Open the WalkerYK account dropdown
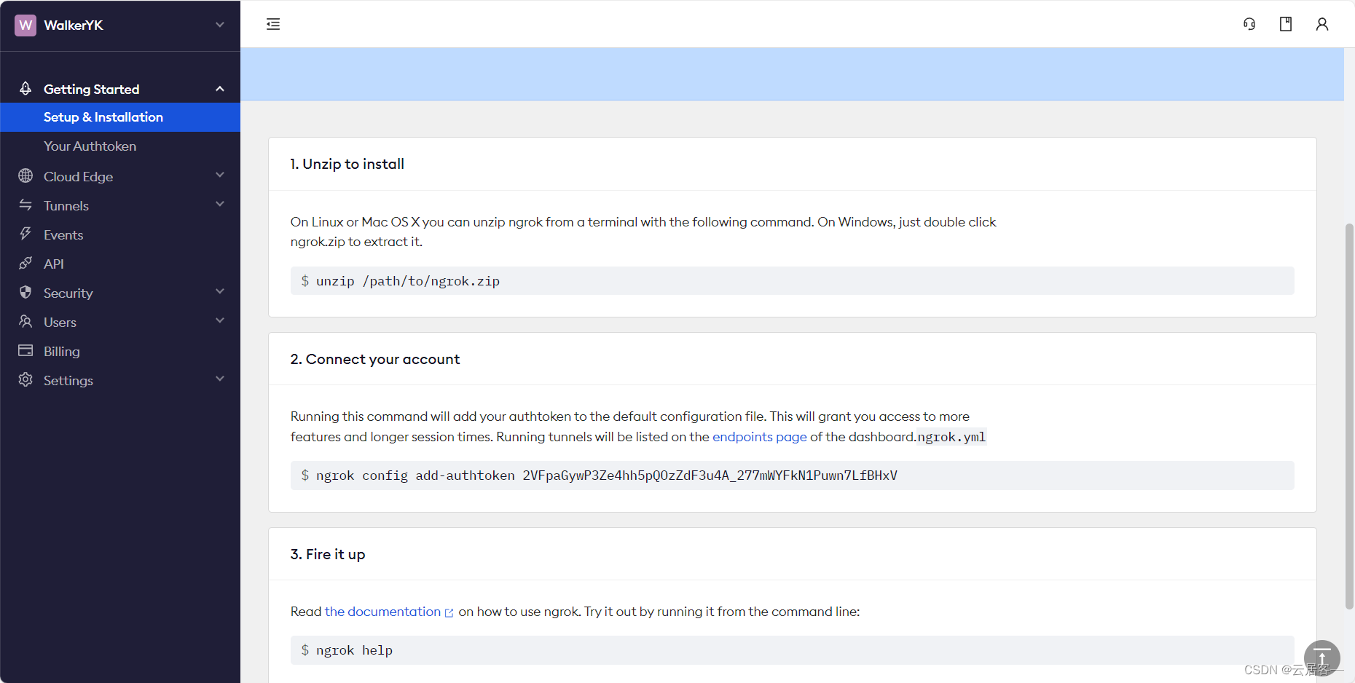Viewport: 1355px width, 683px height. [120, 25]
